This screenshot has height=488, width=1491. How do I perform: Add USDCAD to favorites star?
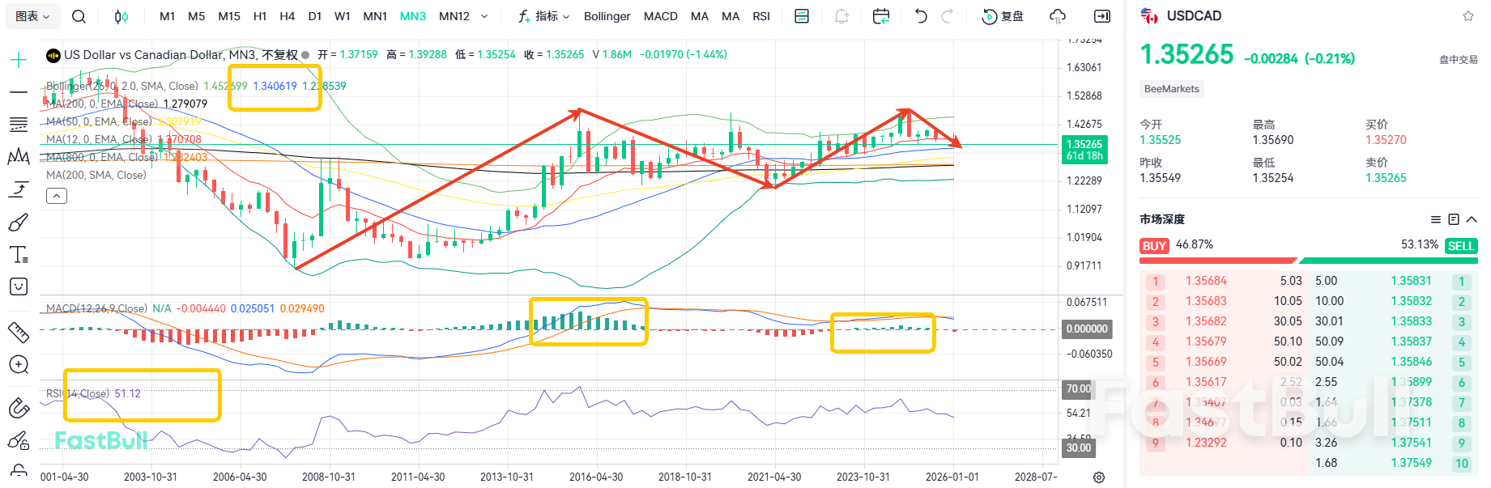point(1468,16)
